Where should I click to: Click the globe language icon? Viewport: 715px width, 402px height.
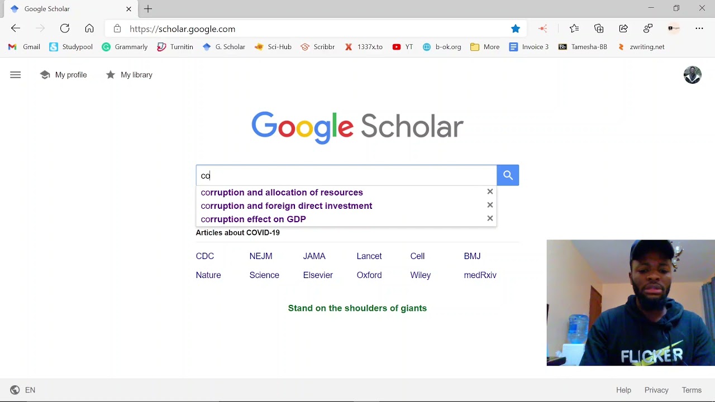15,390
